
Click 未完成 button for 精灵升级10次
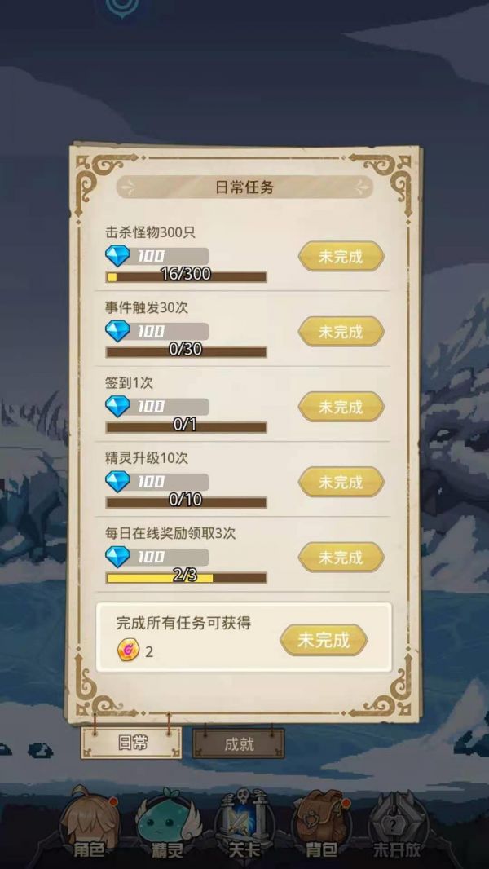click(x=341, y=482)
